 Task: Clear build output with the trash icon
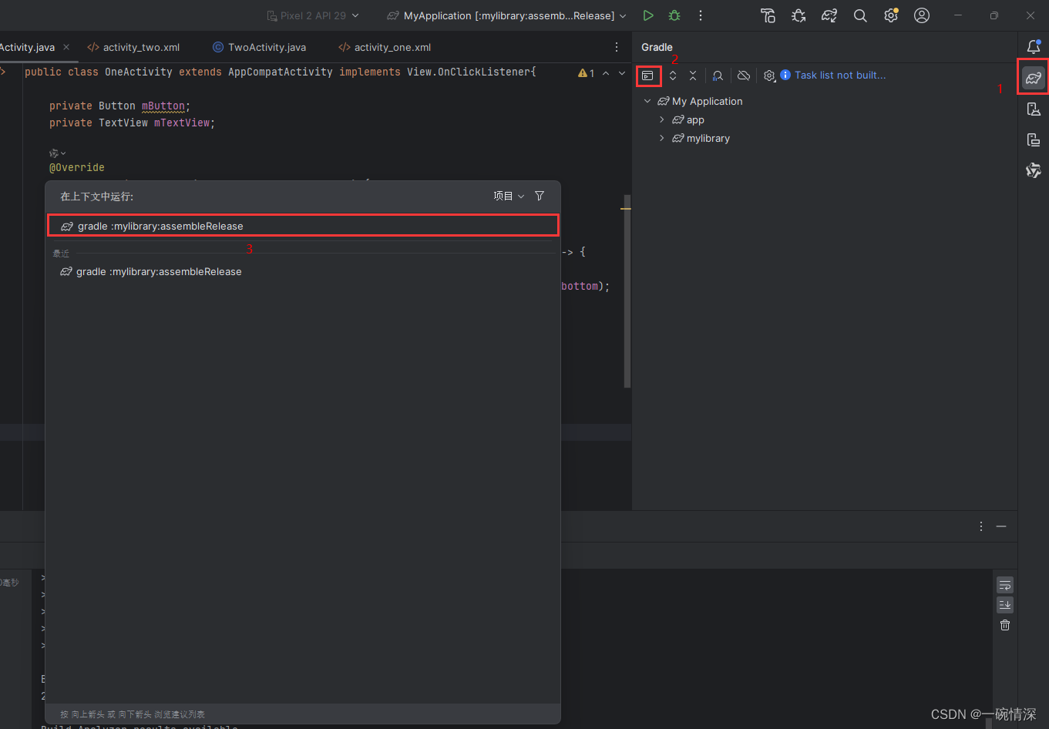tap(1005, 625)
